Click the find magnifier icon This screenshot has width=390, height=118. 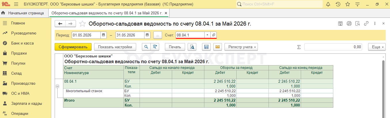(146, 47)
